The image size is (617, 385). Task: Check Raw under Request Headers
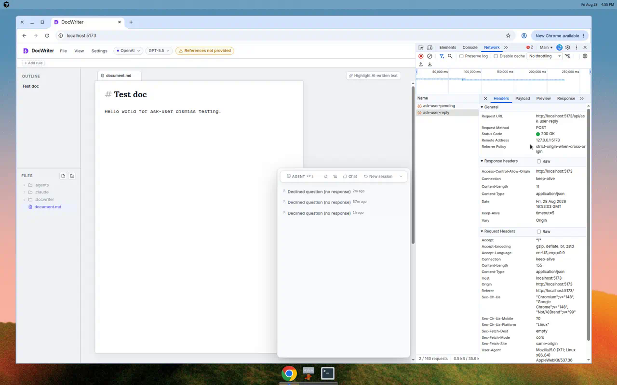click(539, 231)
